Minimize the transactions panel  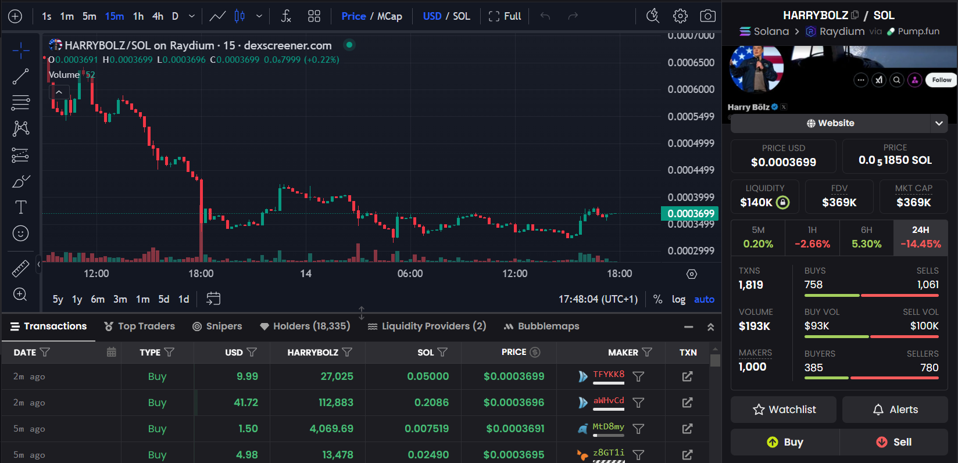coord(688,327)
